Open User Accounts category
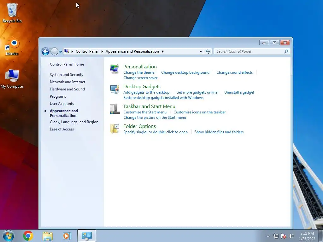This screenshot has height=242, width=323. coord(62,103)
